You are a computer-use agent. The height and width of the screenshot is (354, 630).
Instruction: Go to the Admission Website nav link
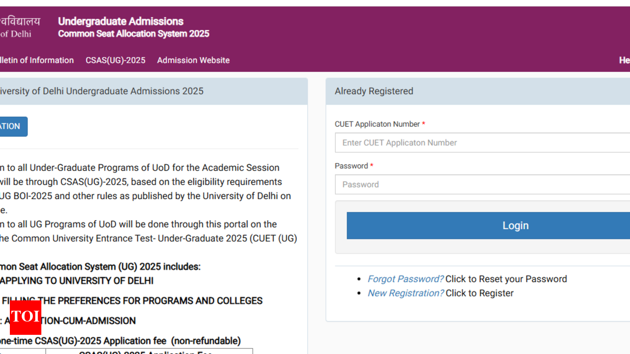click(193, 60)
